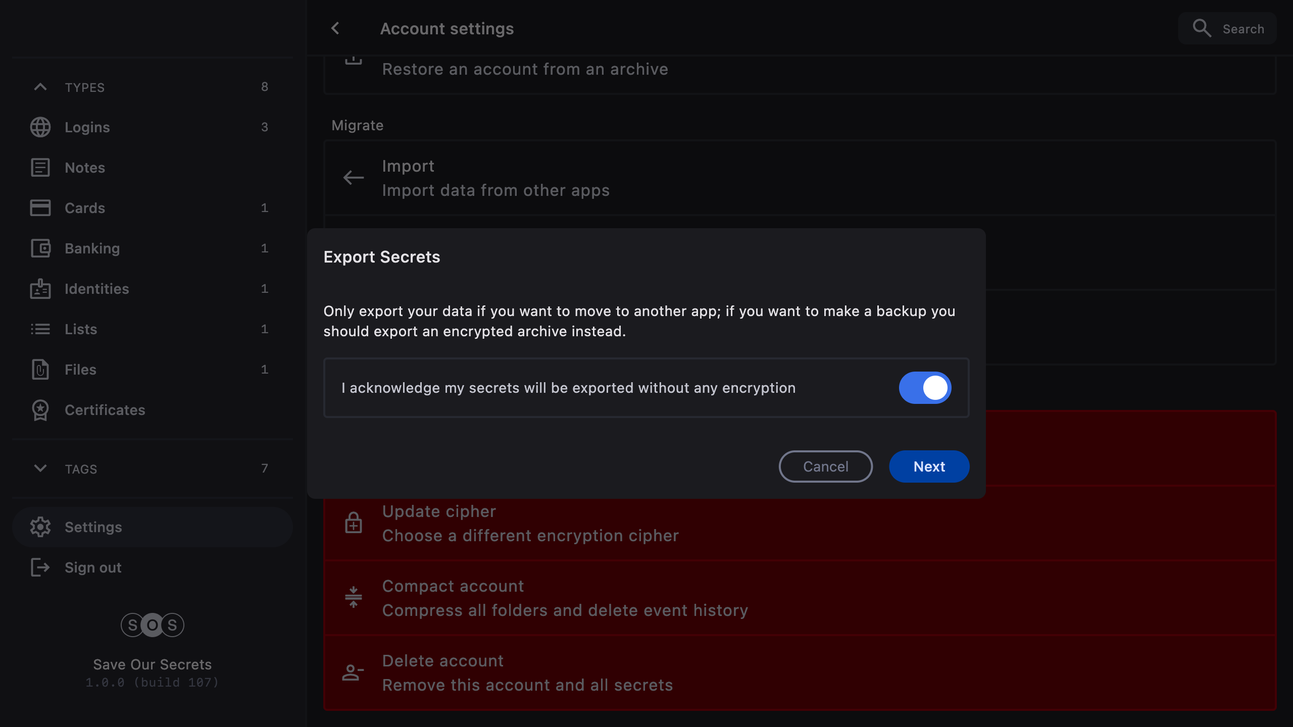Image resolution: width=1293 pixels, height=727 pixels.
Task: Open the Lists category
Action: [81, 329]
